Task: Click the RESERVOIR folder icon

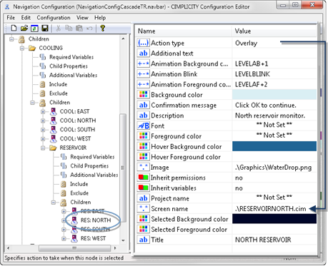Action: (x=53, y=148)
